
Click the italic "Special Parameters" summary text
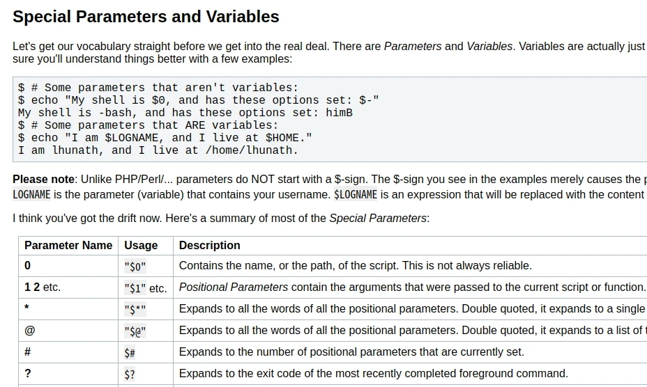click(x=377, y=219)
